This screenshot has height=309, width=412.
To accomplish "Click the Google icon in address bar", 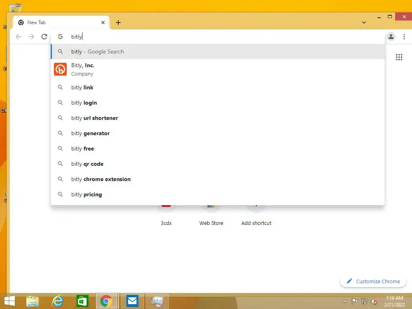I will click(60, 37).
